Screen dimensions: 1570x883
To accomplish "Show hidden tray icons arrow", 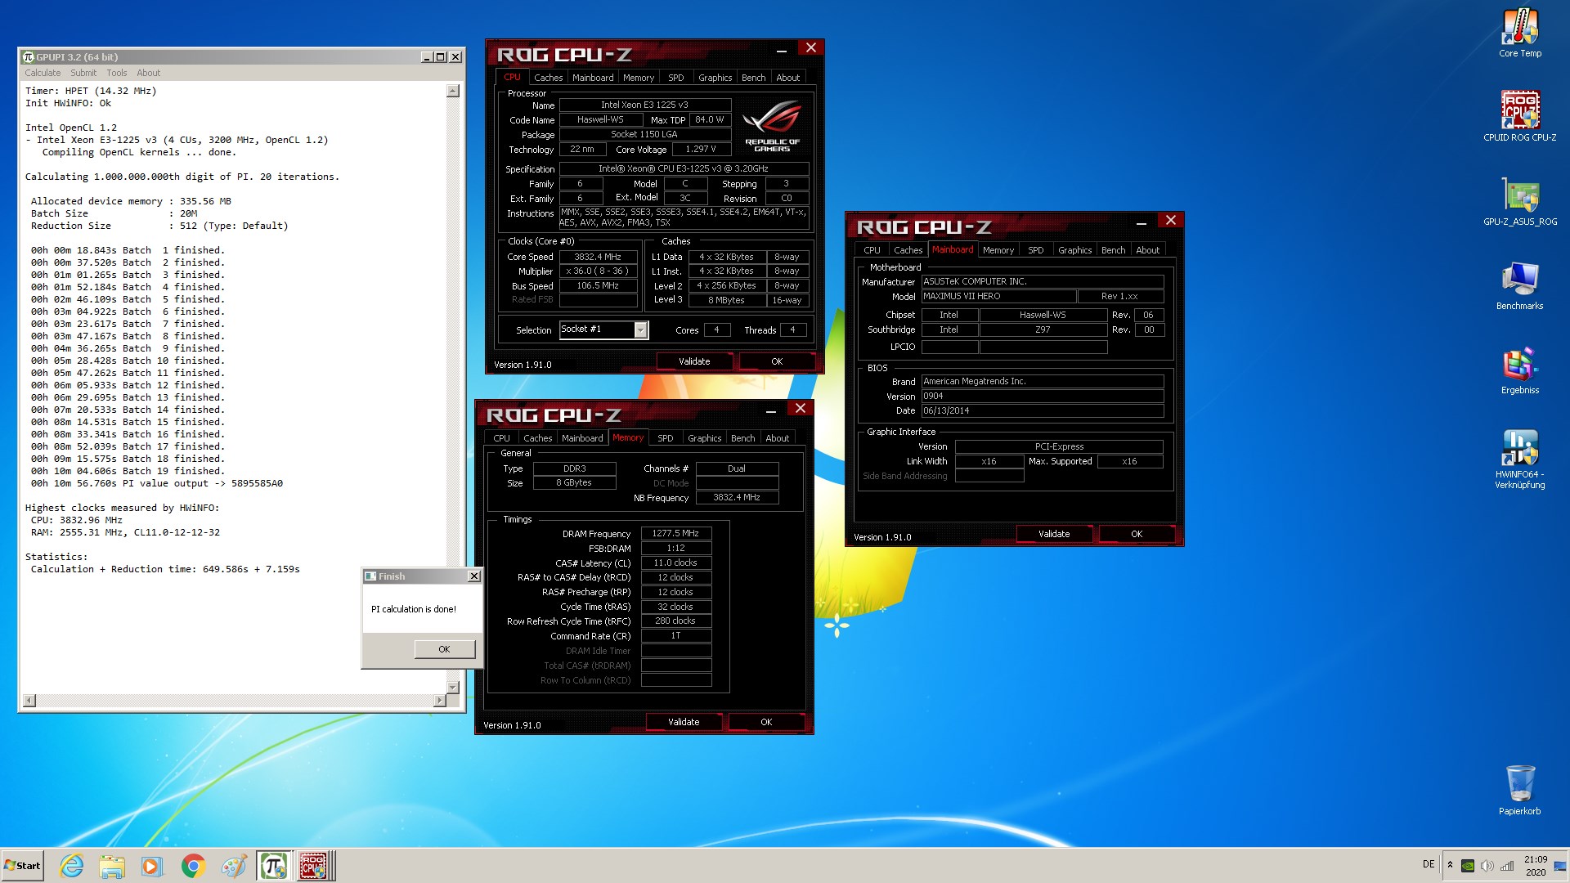I will pyautogui.click(x=1450, y=865).
